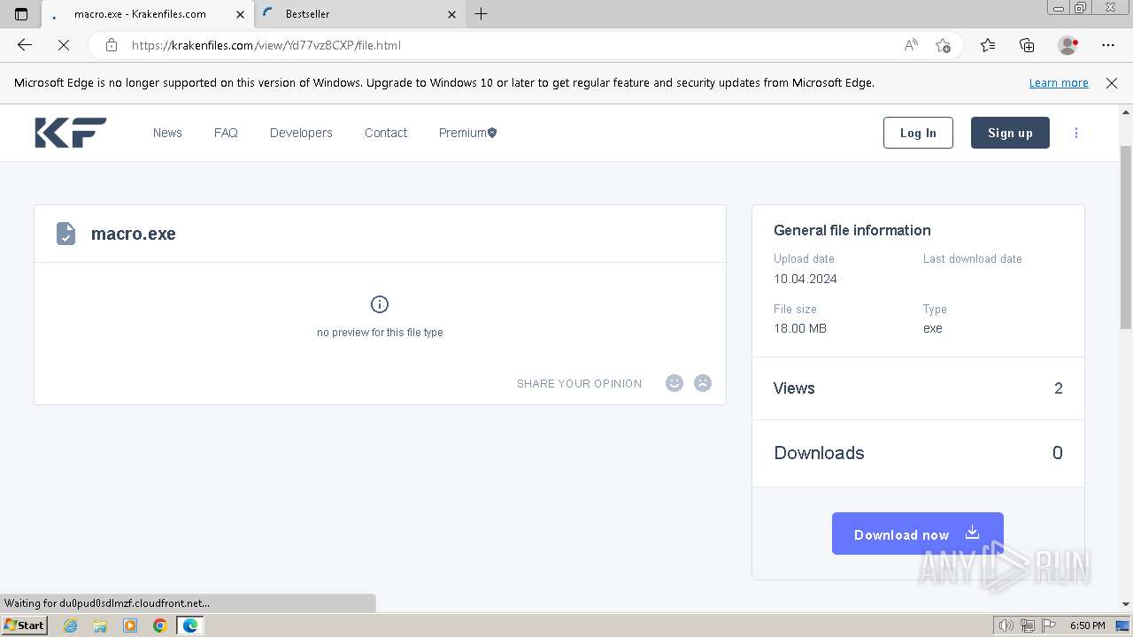Click the macro.exe file document icon
1133x637 pixels.
click(x=66, y=234)
